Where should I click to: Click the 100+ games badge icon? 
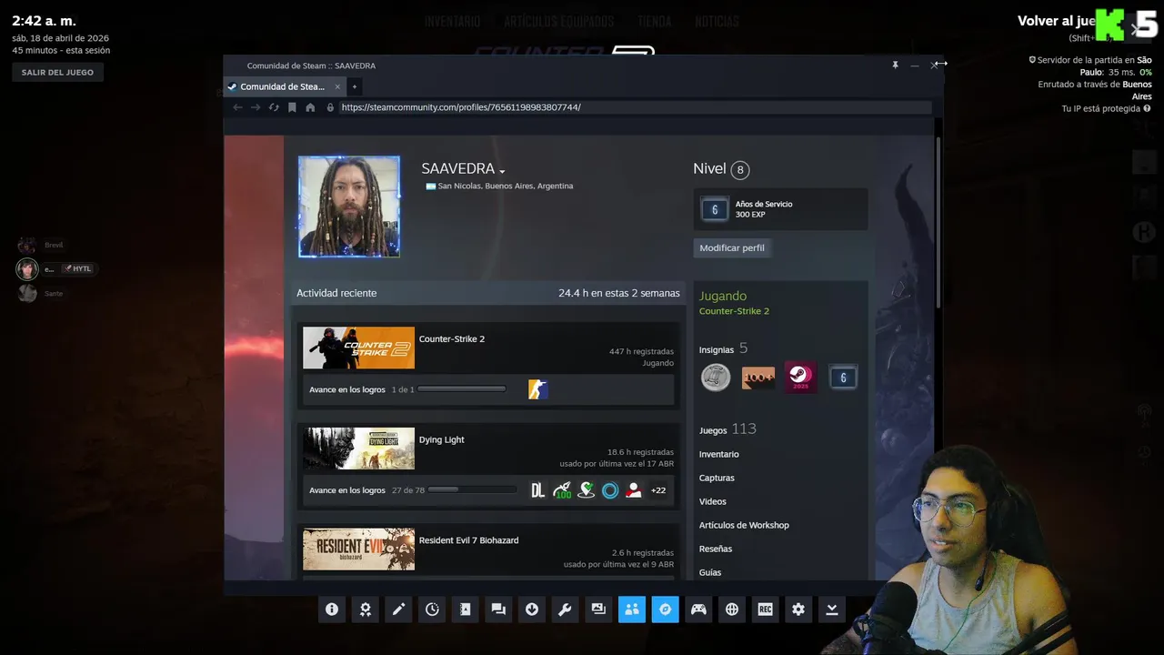(758, 377)
